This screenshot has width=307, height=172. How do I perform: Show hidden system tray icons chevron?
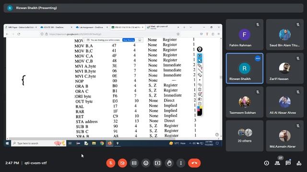click(x=190, y=143)
